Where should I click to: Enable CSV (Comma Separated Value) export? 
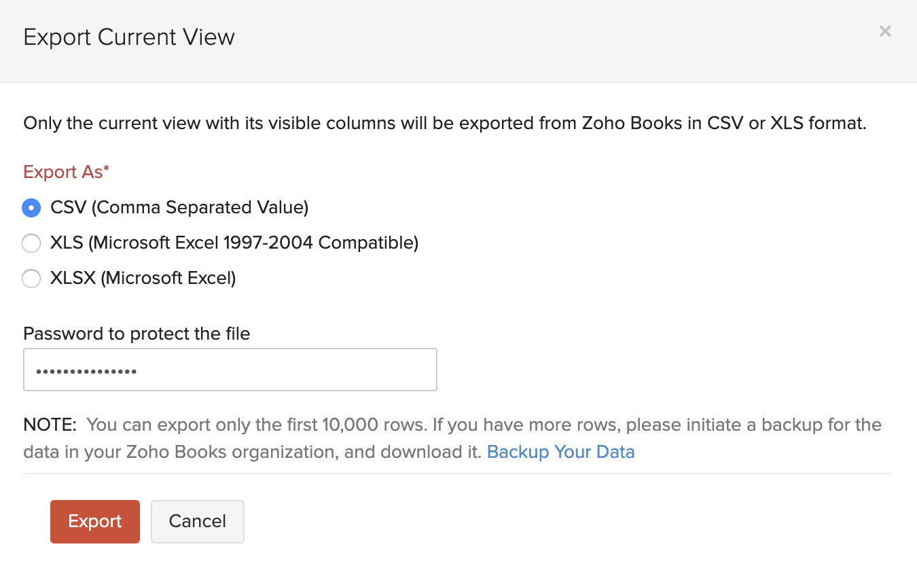[x=31, y=208]
